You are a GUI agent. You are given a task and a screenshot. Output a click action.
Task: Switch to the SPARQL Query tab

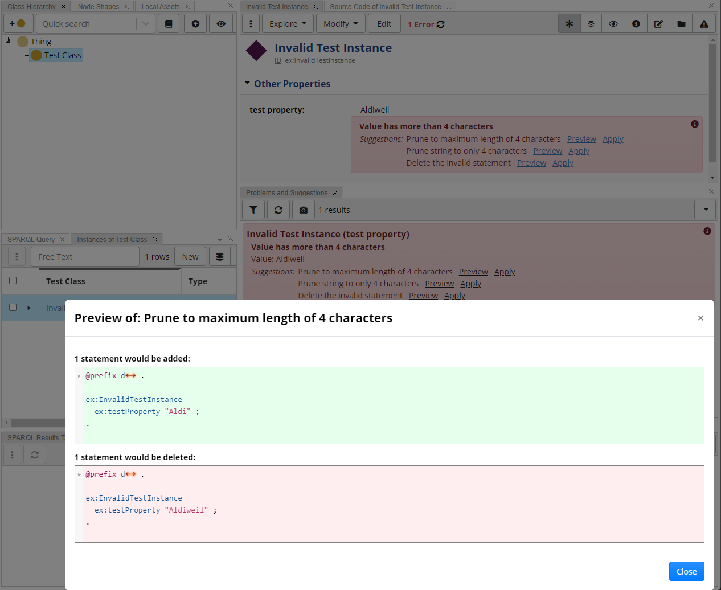(30, 239)
